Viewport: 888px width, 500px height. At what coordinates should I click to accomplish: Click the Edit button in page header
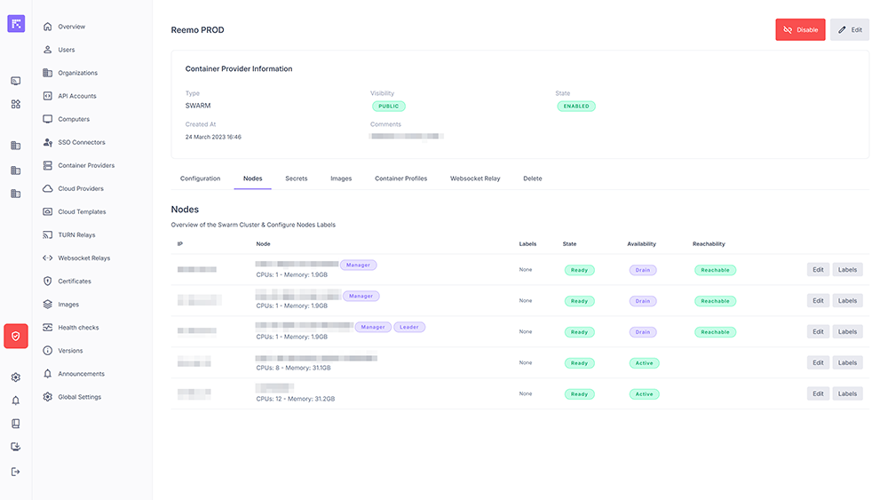click(x=850, y=30)
